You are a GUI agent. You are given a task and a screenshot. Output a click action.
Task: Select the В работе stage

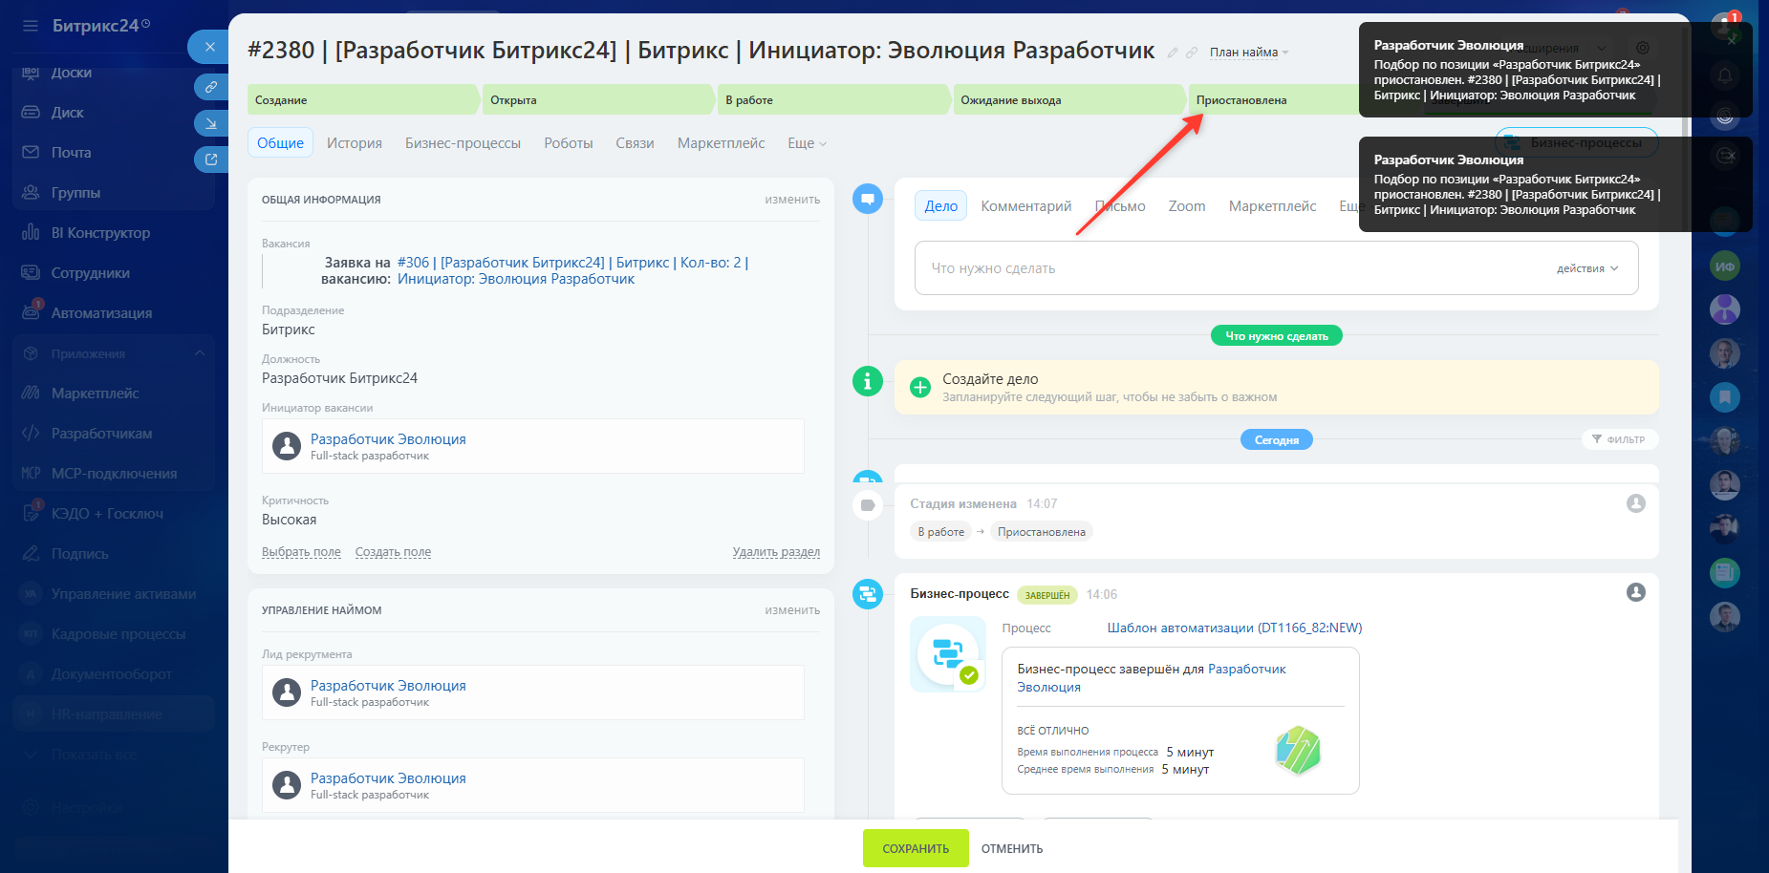833,99
